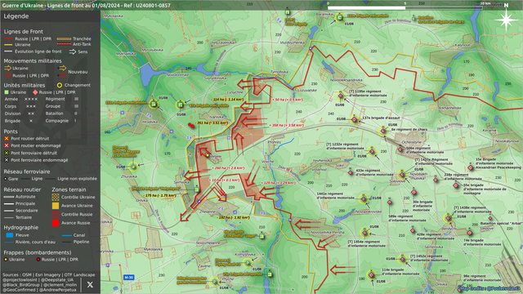
Task: Select the Sens direction arrow icon
Action: (x=73, y=51)
